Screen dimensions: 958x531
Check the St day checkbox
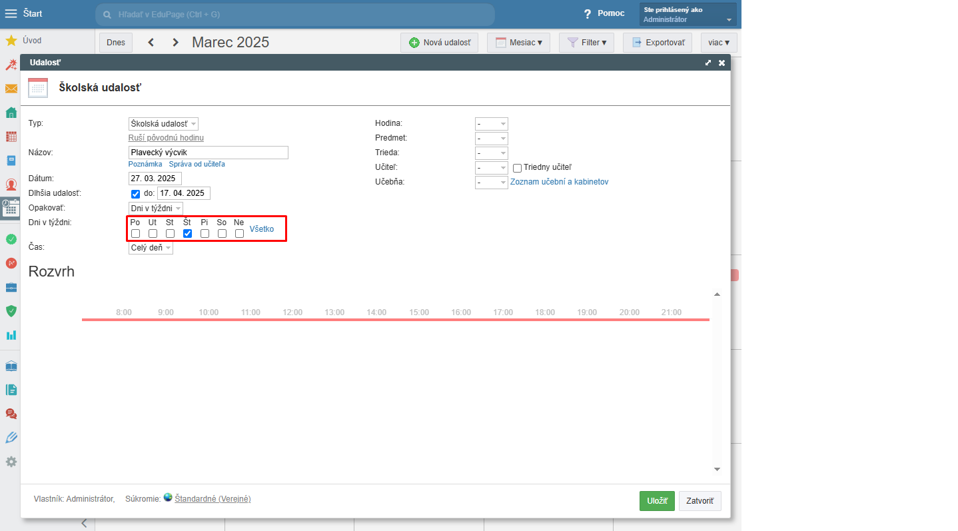coord(170,233)
